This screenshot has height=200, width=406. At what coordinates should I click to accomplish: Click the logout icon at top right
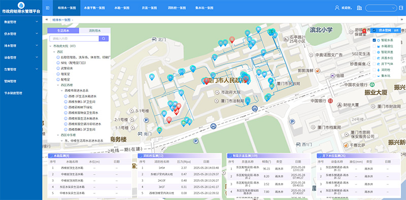[401, 8]
